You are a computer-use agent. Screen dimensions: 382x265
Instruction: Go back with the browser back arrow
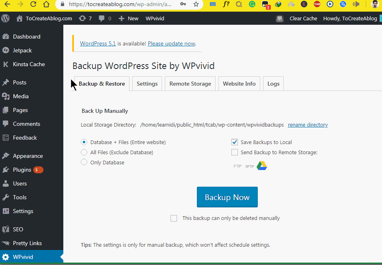pyautogui.click(x=7, y=4)
